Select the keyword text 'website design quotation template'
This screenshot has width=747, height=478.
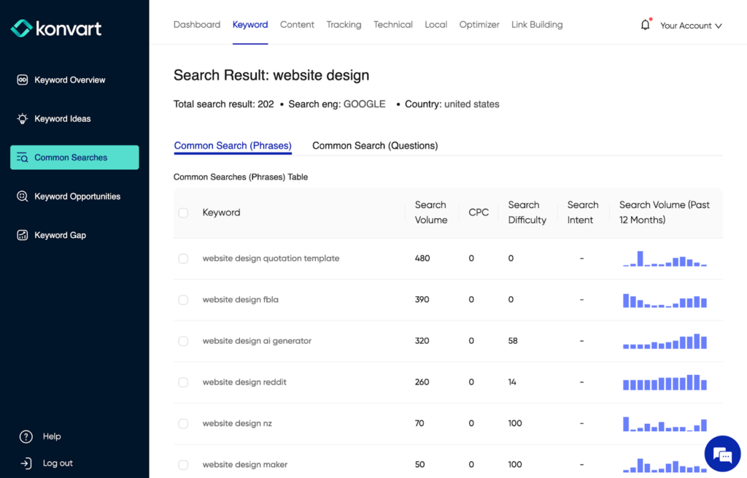[x=271, y=258]
